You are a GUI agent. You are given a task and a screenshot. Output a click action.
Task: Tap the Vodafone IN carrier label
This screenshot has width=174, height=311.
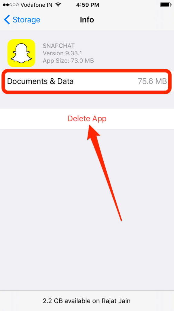tap(37, 5)
